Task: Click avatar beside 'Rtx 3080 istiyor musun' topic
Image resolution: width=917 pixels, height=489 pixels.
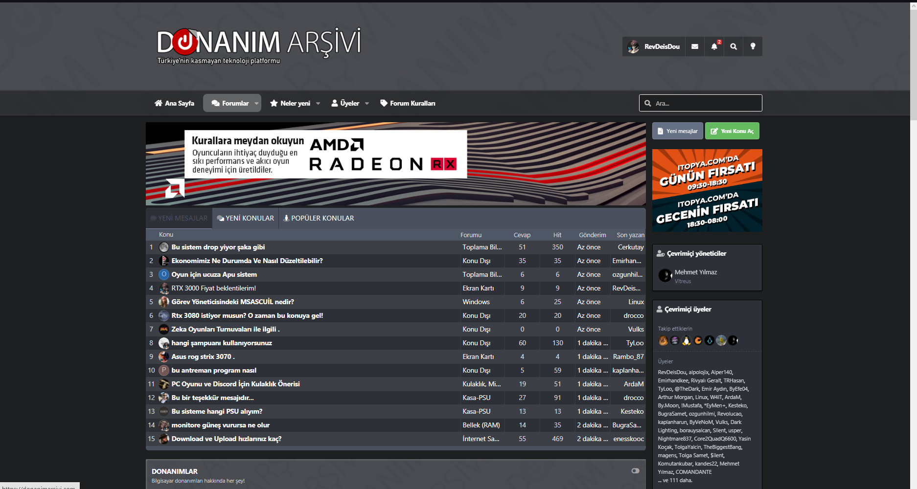Action: tap(164, 315)
